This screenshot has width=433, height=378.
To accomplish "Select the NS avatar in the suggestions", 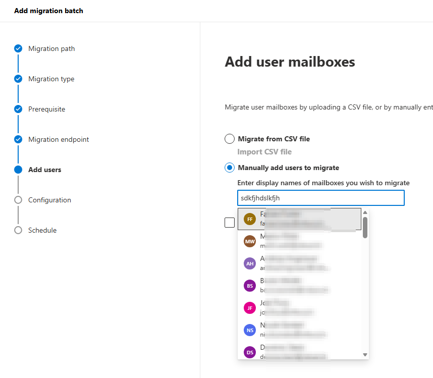I will 250,330.
